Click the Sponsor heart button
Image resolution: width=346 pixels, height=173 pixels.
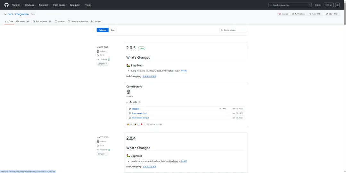click(x=283, y=14)
